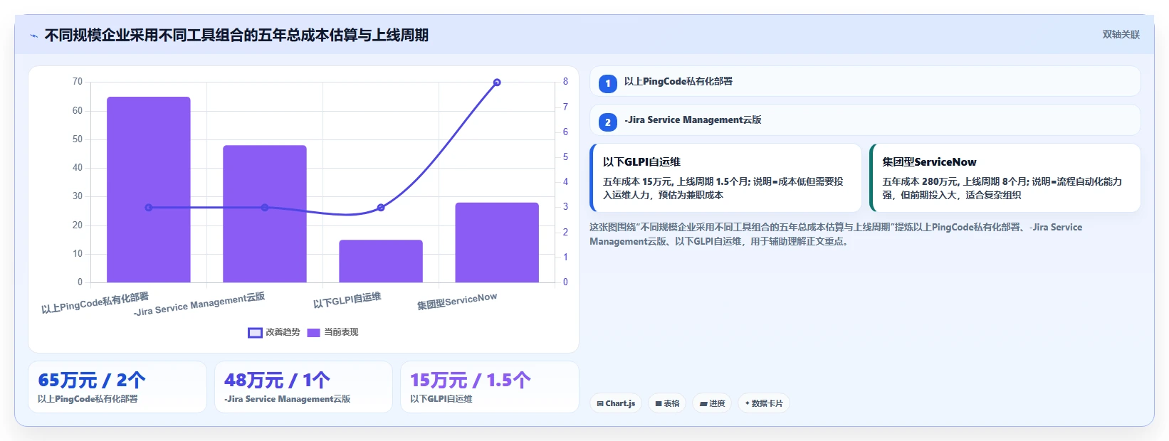This screenshot has width=1169, height=441.
Task: Open the 以下GLPI自运维 card
Action: (x=725, y=178)
